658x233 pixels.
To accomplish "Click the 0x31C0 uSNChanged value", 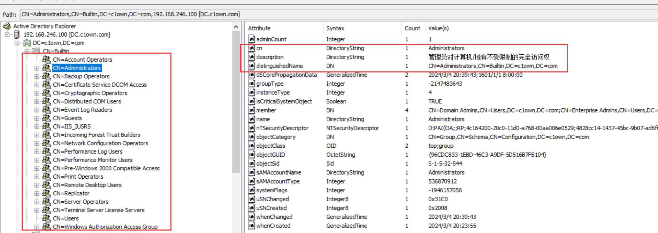I will [x=438, y=199].
